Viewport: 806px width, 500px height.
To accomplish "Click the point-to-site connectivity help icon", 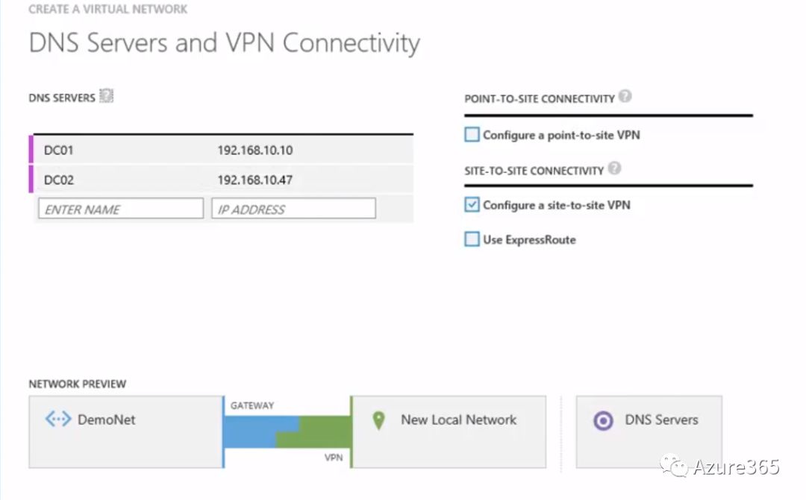I will click(x=625, y=97).
